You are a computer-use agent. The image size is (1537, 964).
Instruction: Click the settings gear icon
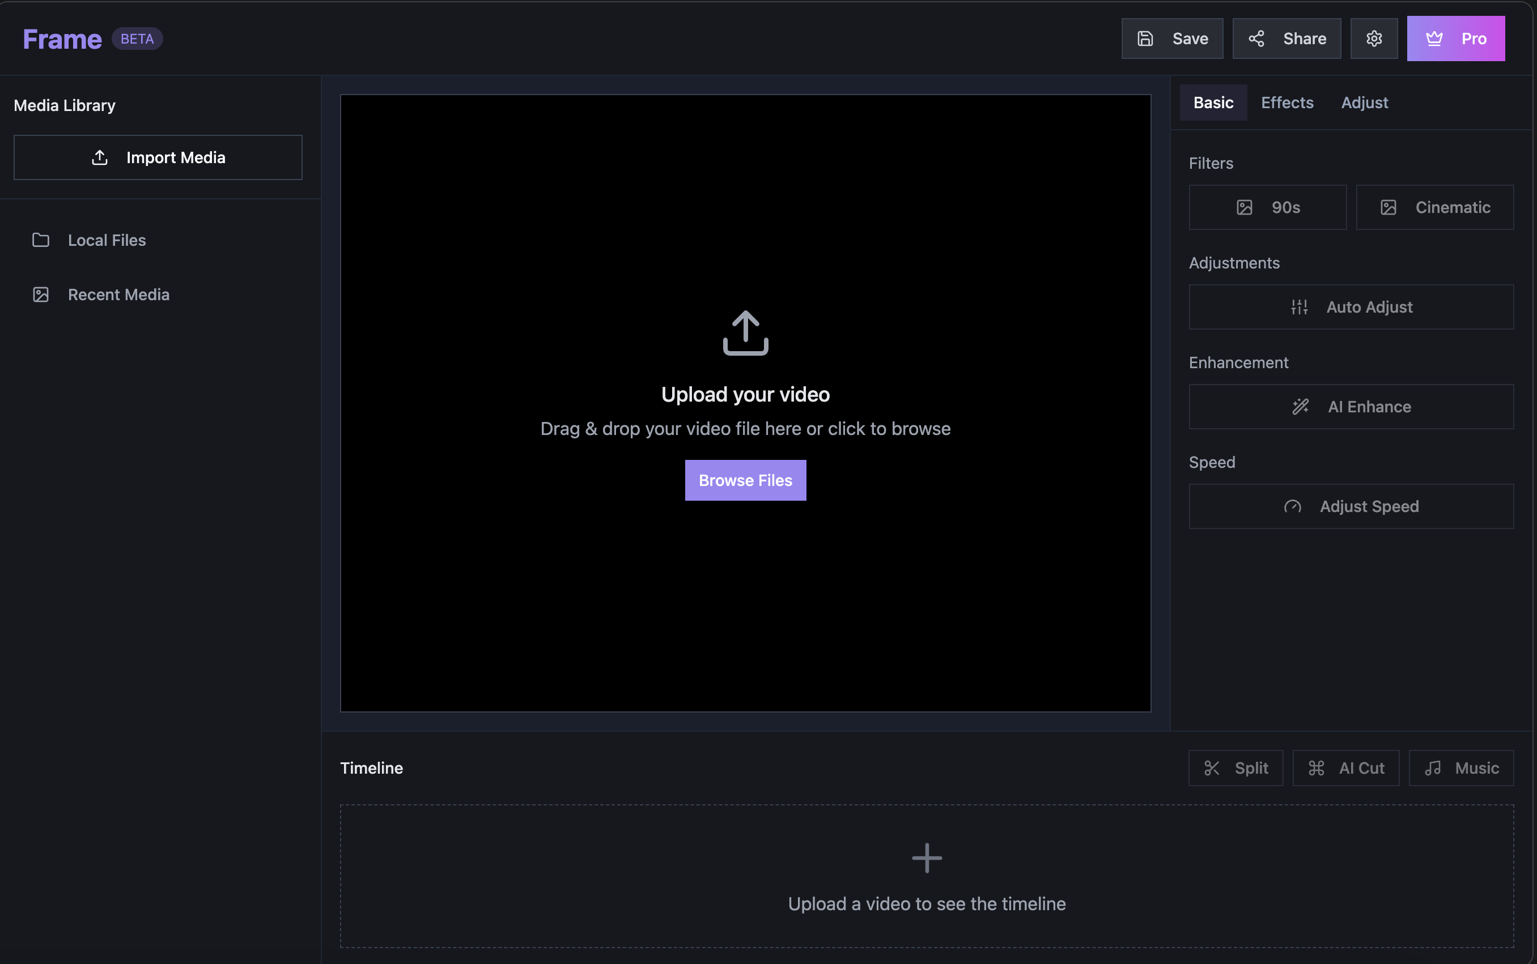[x=1374, y=39]
